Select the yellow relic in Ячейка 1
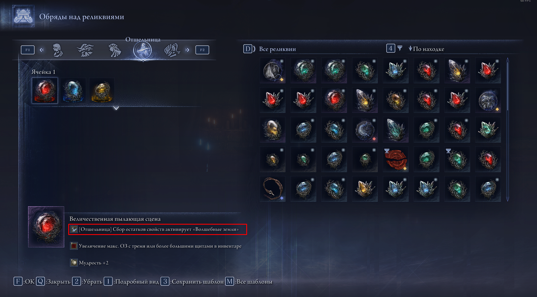This screenshot has height=297, width=537. 102,91
